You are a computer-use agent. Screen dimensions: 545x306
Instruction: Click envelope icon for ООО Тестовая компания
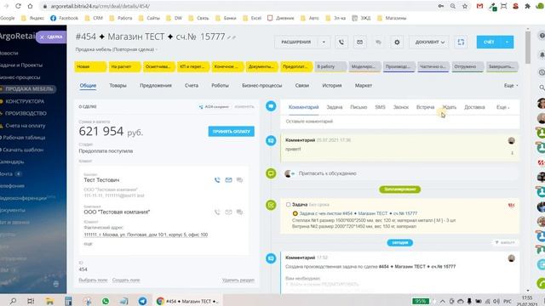(228, 212)
